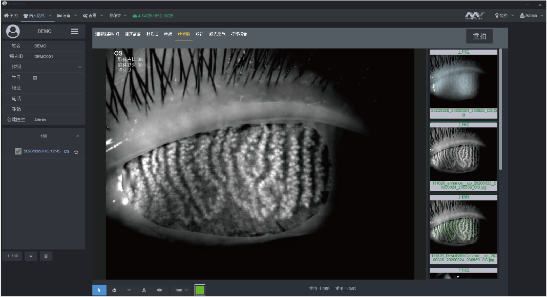Select the text annotation 'A' tool
The width and height of the screenshot is (547, 297).
pos(144,290)
